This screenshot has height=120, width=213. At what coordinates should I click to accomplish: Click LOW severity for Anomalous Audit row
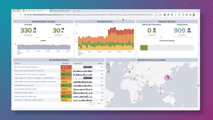point(66,74)
